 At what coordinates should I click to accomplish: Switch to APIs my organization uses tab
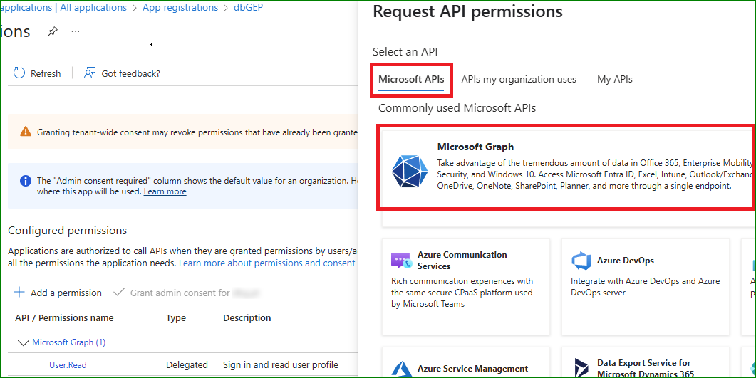tap(519, 79)
